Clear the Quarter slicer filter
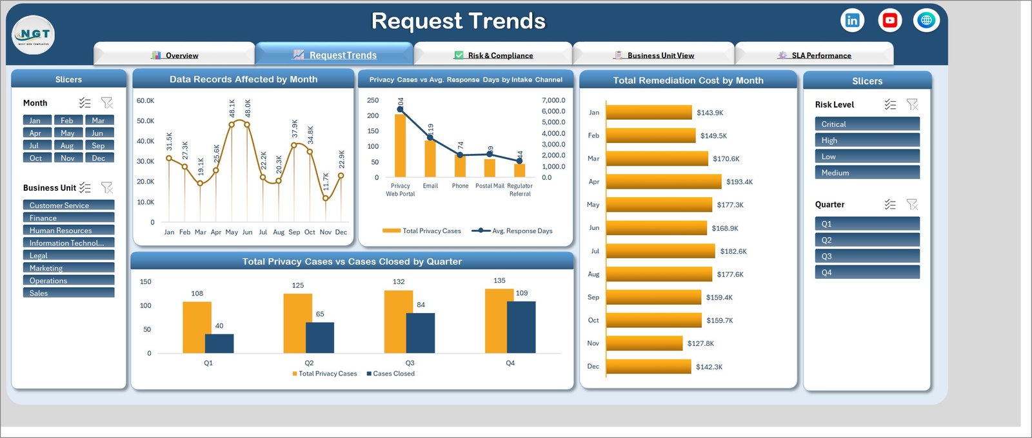This screenshot has width=1032, height=438. point(912,204)
